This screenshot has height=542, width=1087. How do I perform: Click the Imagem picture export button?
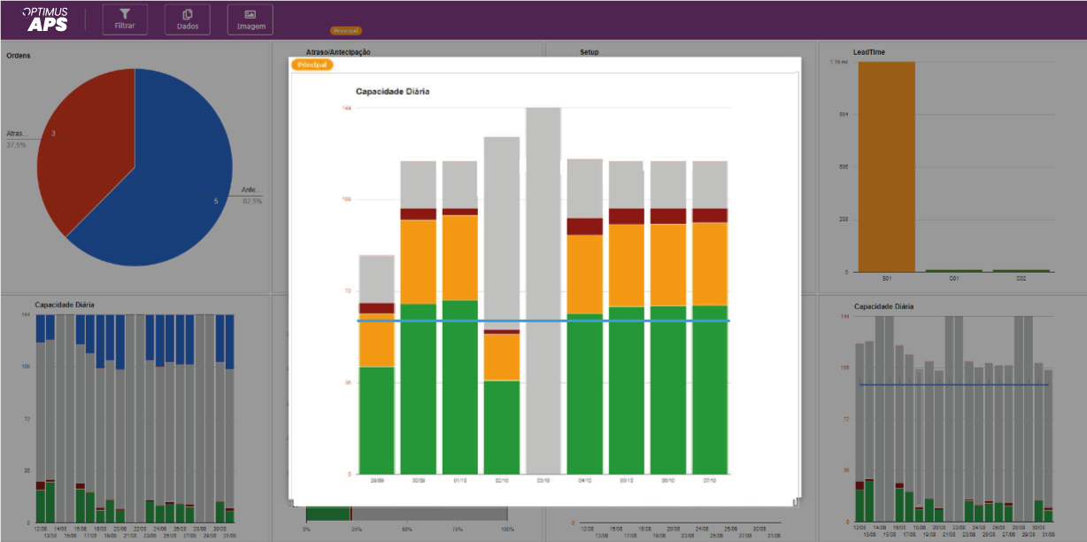click(x=251, y=19)
